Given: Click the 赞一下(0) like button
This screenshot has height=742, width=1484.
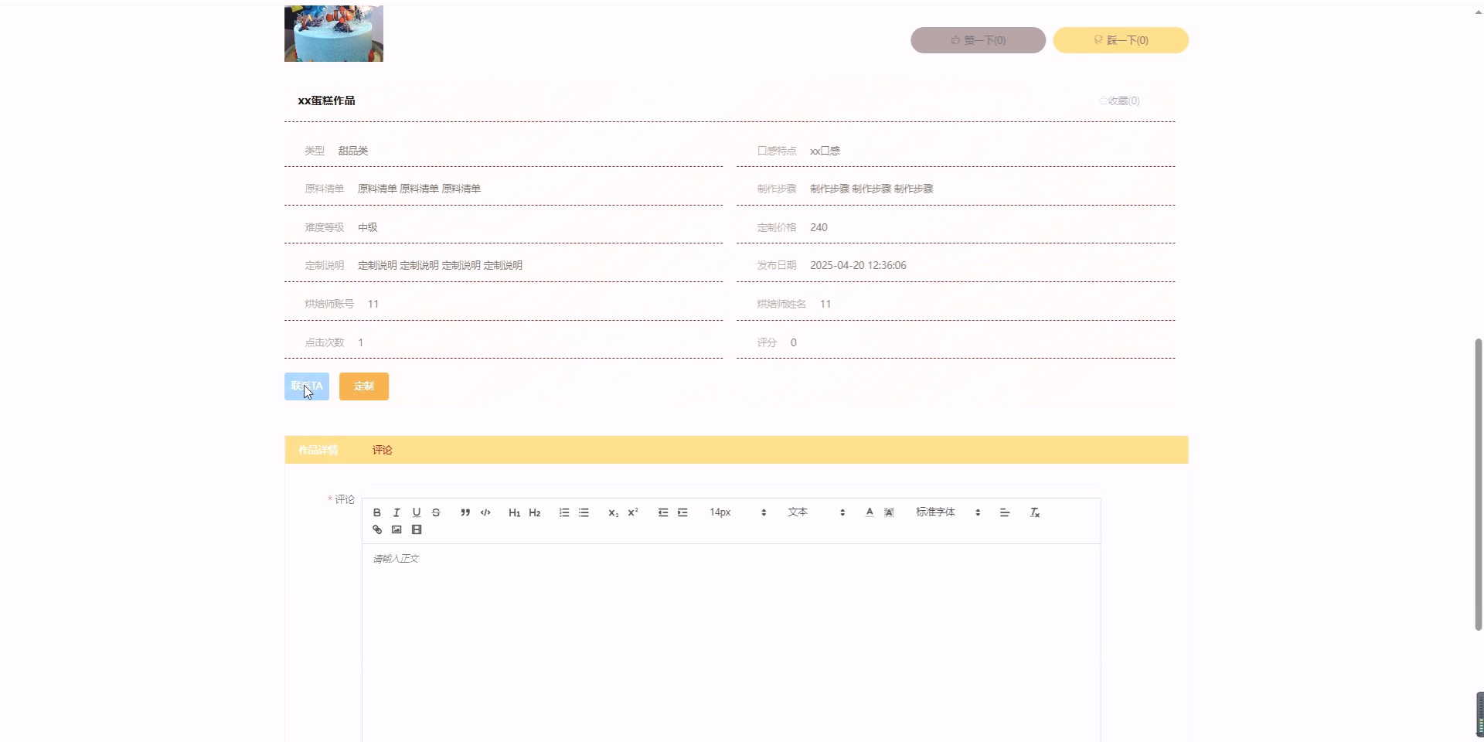Looking at the screenshot, I should tap(978, 40).
